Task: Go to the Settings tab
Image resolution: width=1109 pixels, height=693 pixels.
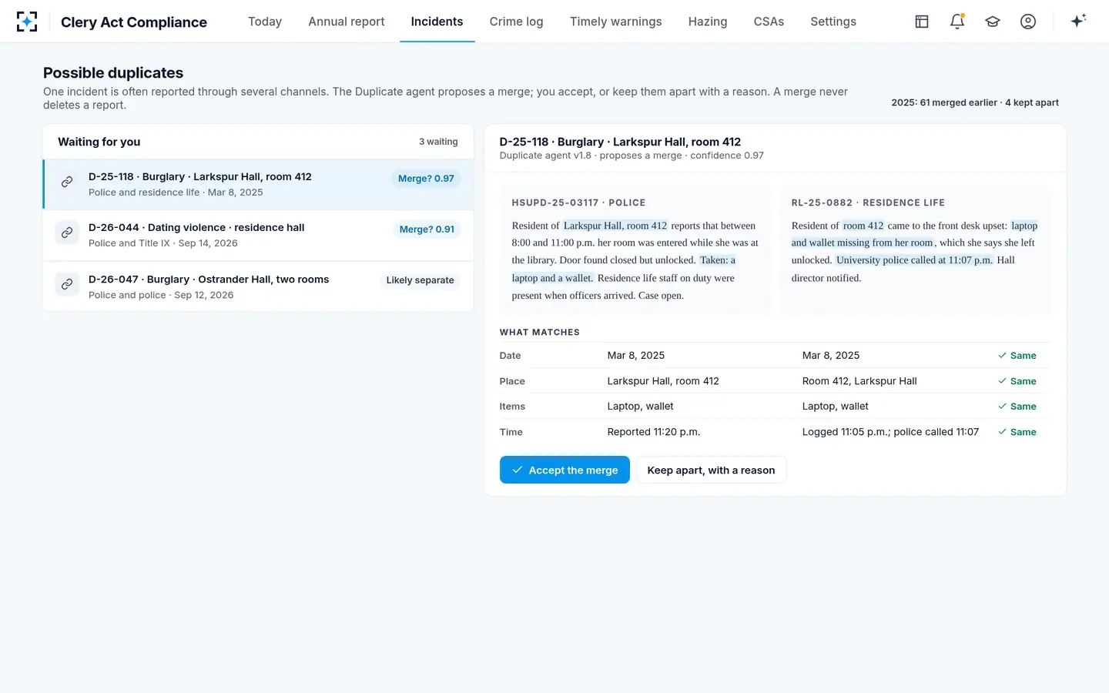Action: pyautogui.click(x=833, y=22)
